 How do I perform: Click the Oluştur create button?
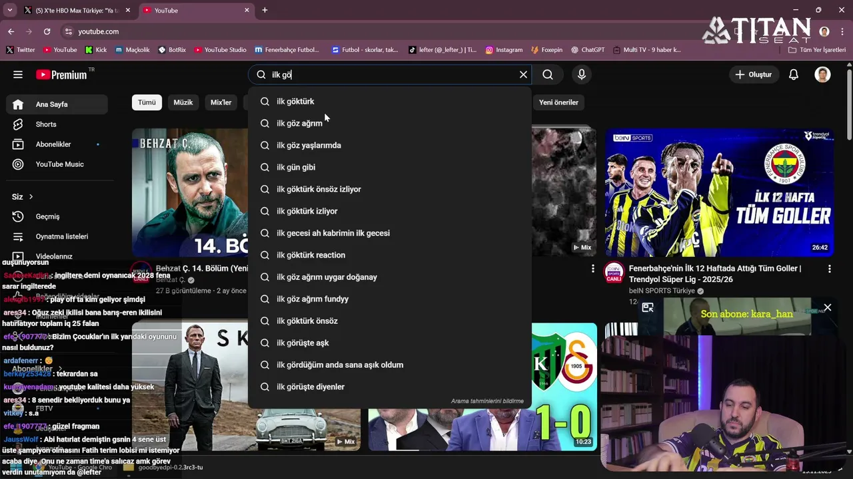pos(753,75)
